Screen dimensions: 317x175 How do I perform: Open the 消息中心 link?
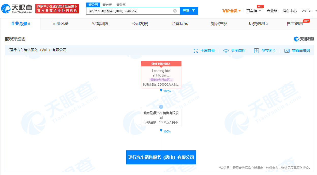tap(290, 11)
